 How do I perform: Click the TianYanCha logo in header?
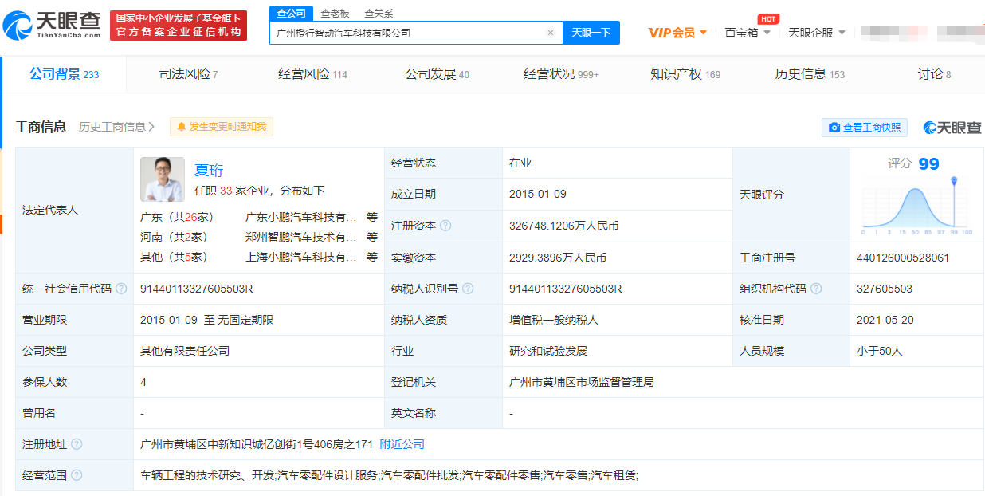[53, 26]
